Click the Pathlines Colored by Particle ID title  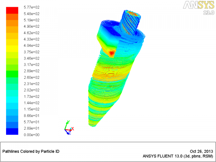tap(31, 152)
